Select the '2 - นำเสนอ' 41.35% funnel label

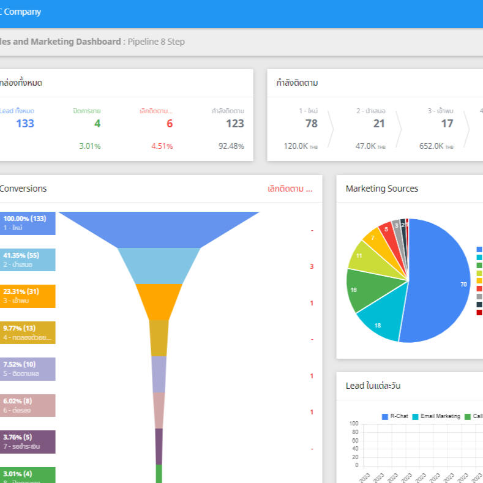tap(28, 260)
